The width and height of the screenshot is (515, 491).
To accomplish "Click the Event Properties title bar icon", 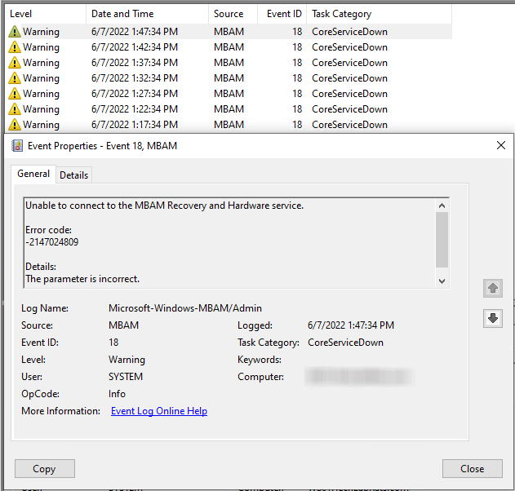I will 17,145.
